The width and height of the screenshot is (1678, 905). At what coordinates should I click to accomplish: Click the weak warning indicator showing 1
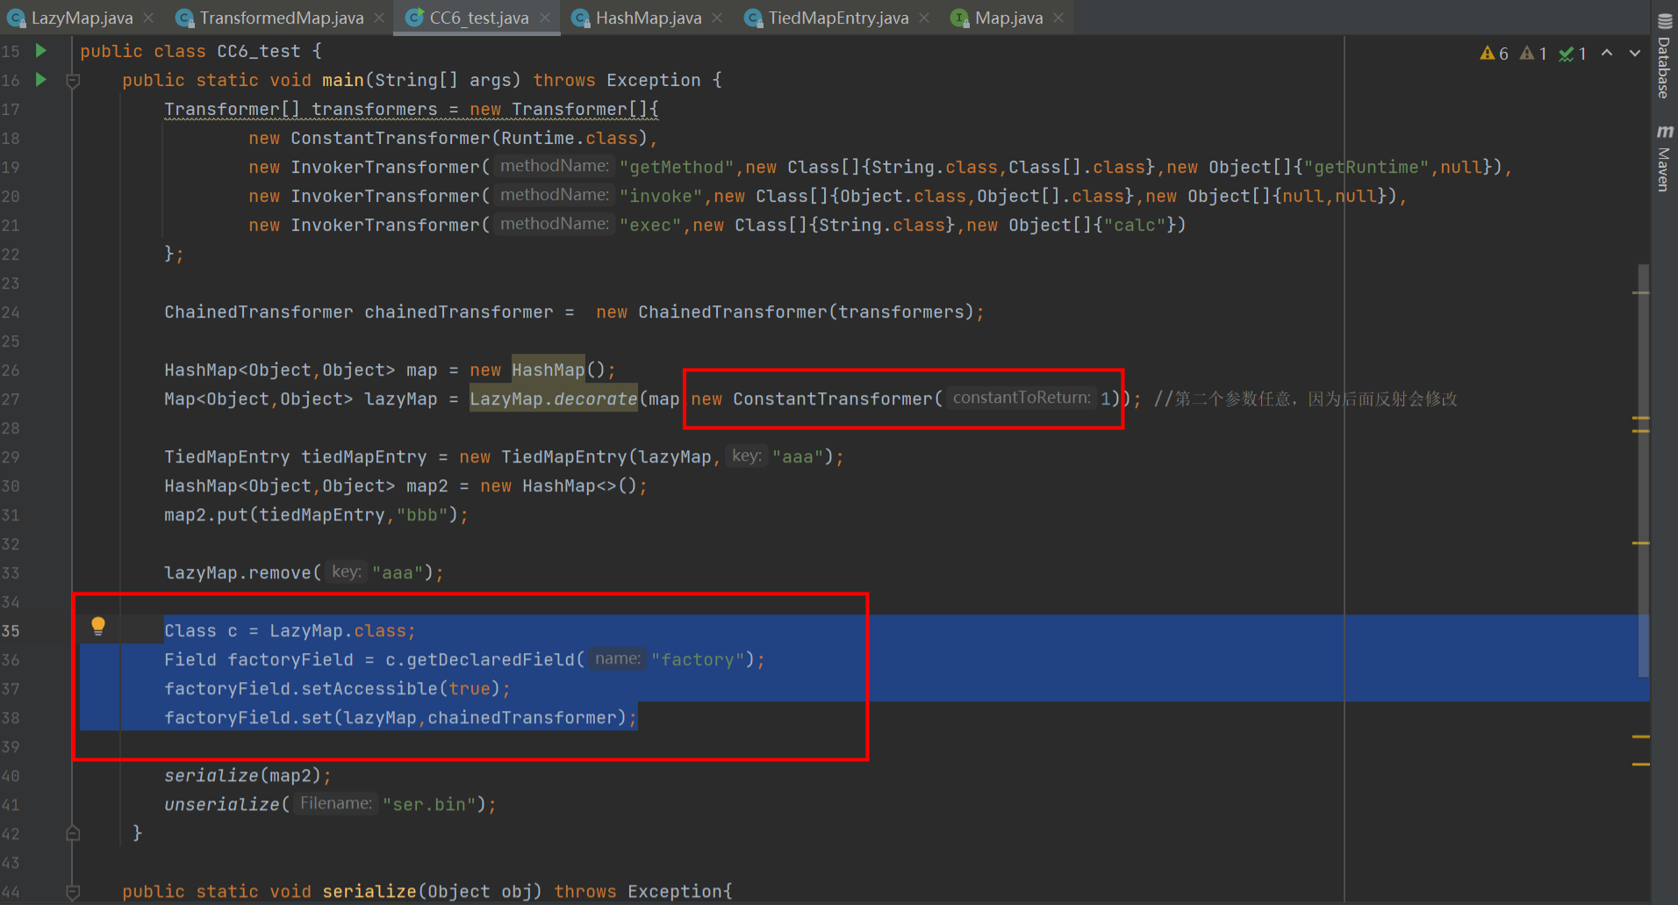1533,54
